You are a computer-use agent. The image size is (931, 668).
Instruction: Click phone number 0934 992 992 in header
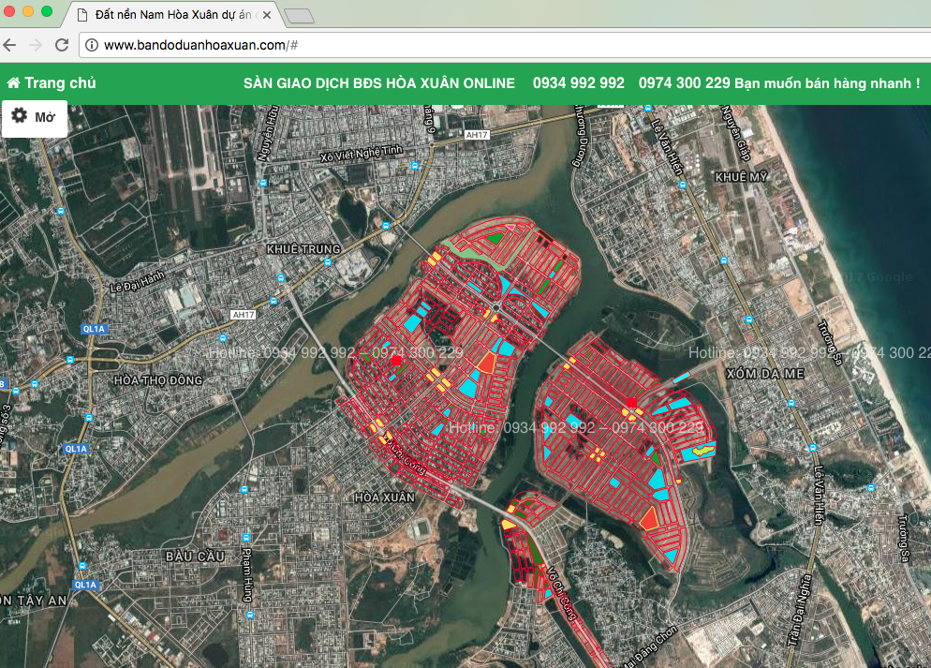coord(578,83)
